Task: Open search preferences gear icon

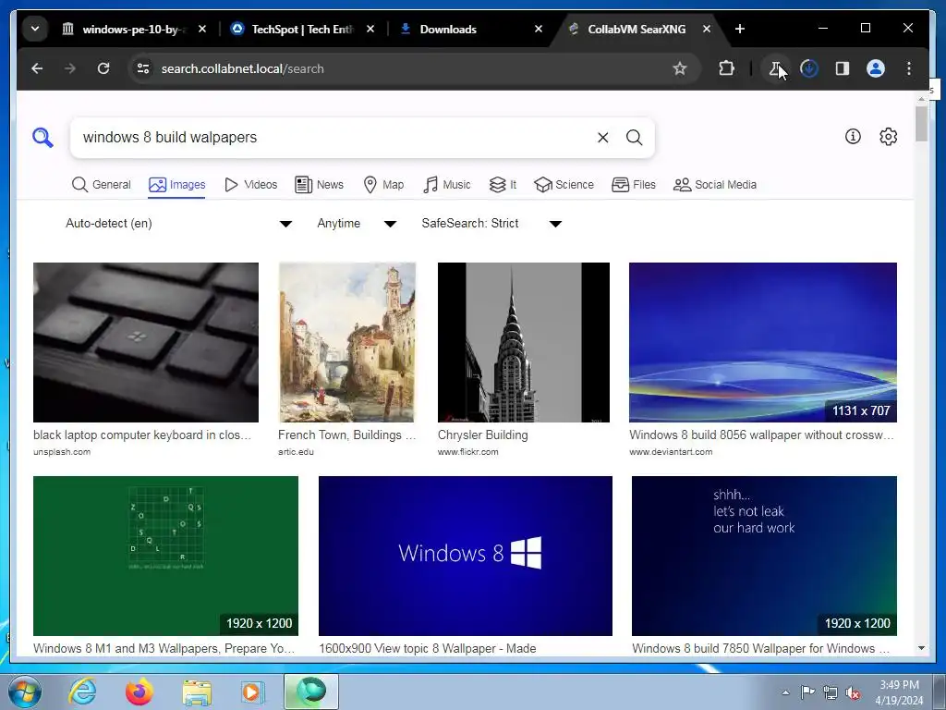Action: (x=888, y=137)
